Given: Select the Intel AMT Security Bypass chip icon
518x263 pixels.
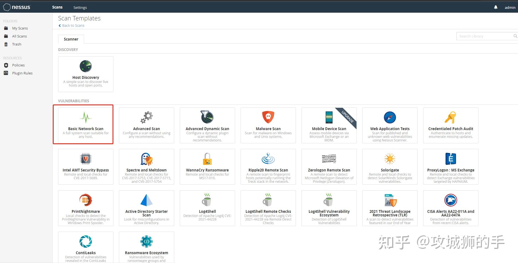Looking at the screenshot, I should 86,159.
